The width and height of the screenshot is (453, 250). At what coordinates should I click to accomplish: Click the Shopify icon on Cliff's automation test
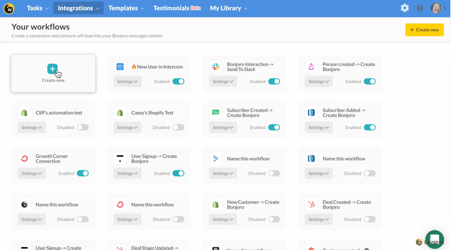pos(24,113)
